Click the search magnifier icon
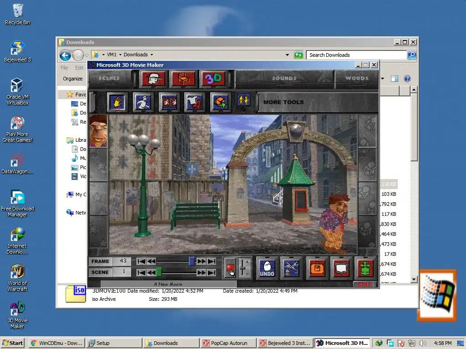466x349 pixels. pyautogui.click(x=411, y=55)
